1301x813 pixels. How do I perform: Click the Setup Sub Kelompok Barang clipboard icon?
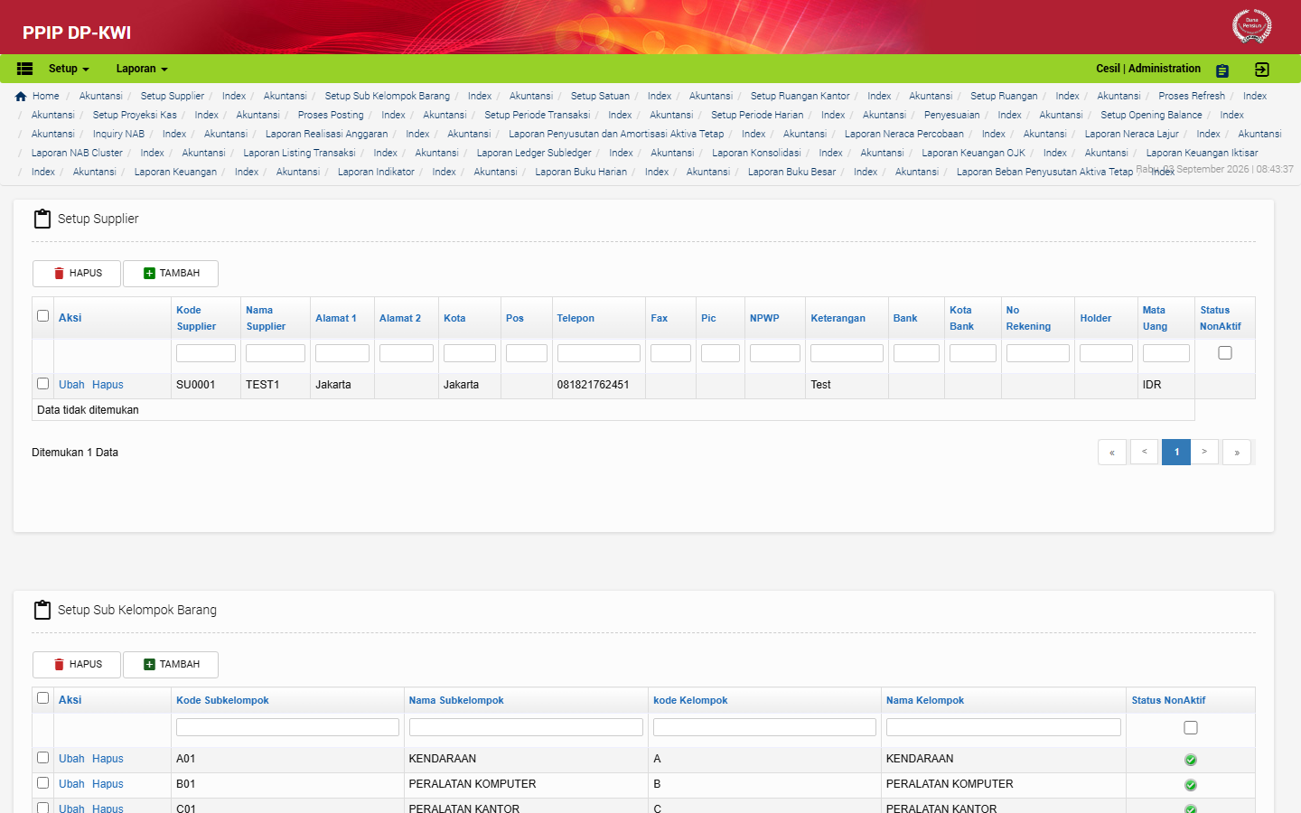pos(42,610)
